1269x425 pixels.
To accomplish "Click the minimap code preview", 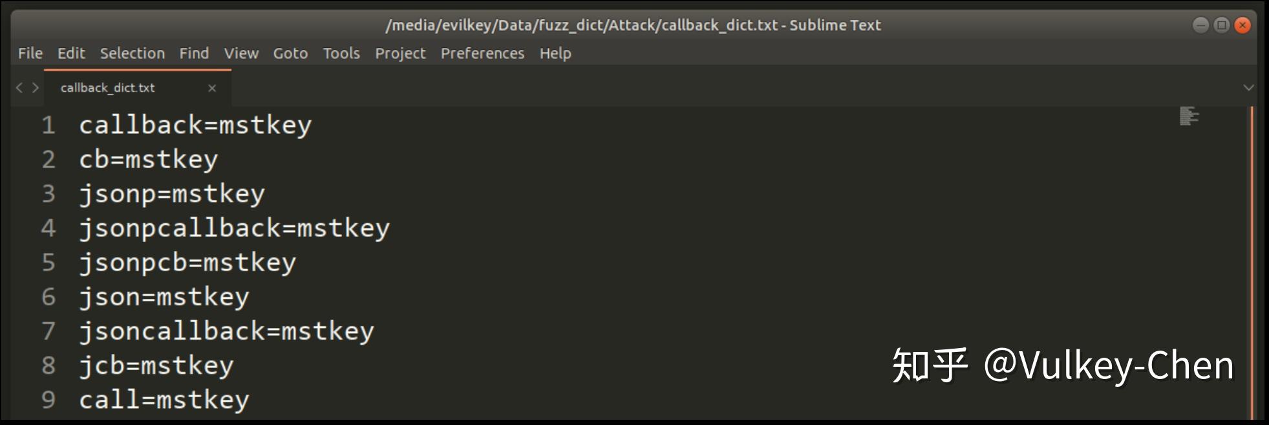I will point(1189,116).
